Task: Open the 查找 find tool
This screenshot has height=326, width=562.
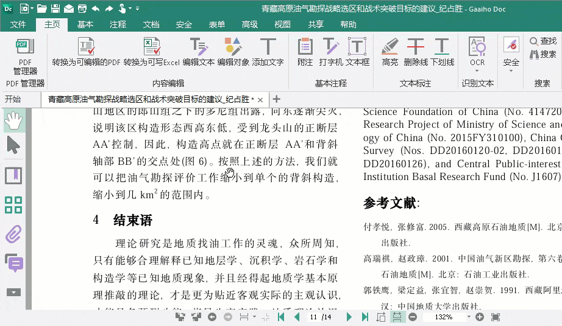Action: 543,41
